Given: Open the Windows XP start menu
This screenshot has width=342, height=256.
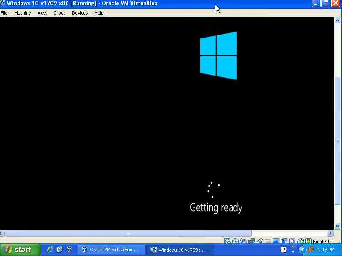Looking at the screenshot, I should (20, 250).
